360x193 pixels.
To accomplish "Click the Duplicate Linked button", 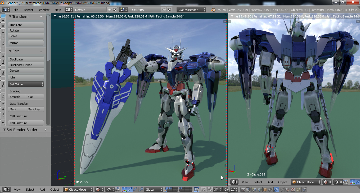I will (26, 65).
